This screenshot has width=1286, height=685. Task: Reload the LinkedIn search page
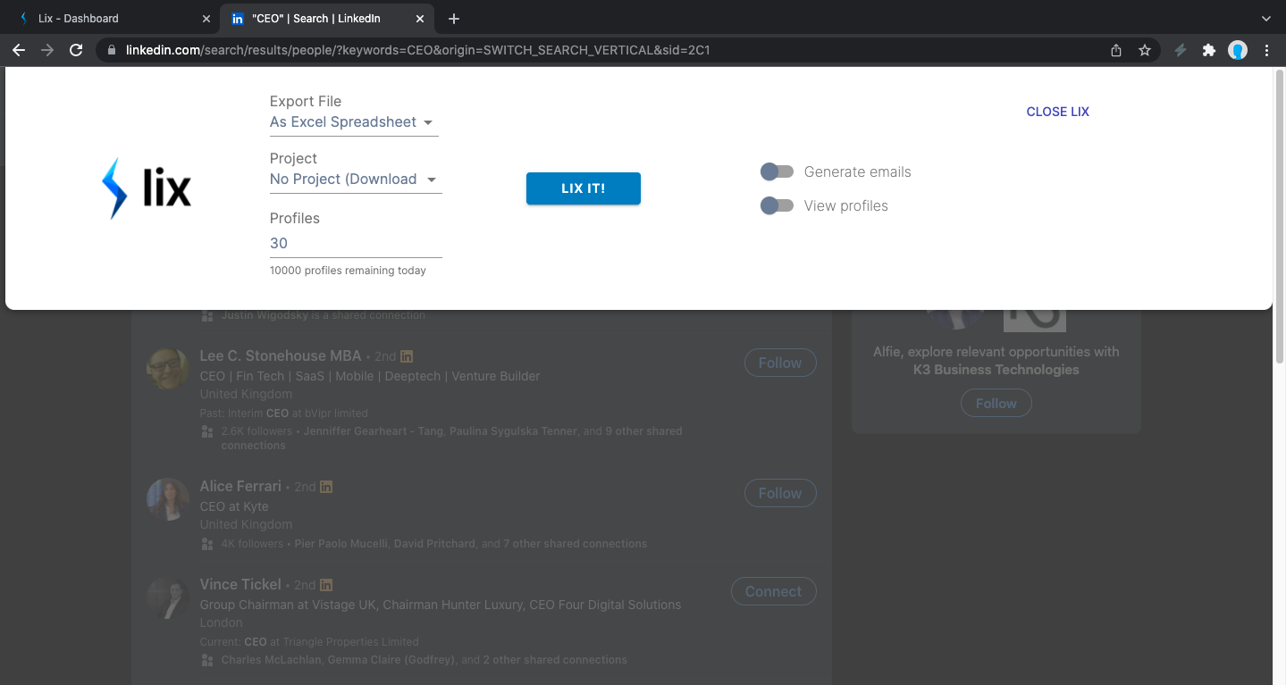tap(76, 50)
